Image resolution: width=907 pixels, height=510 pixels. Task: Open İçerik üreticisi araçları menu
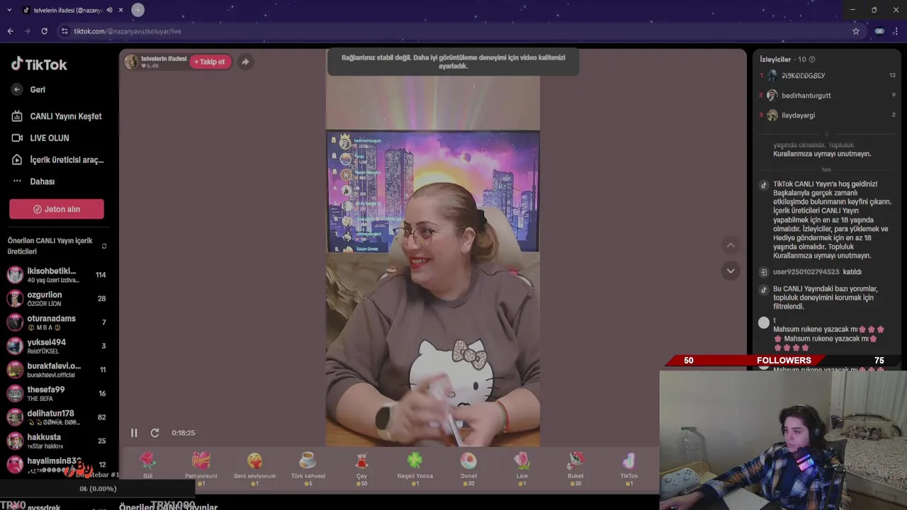tap(58, 160)
